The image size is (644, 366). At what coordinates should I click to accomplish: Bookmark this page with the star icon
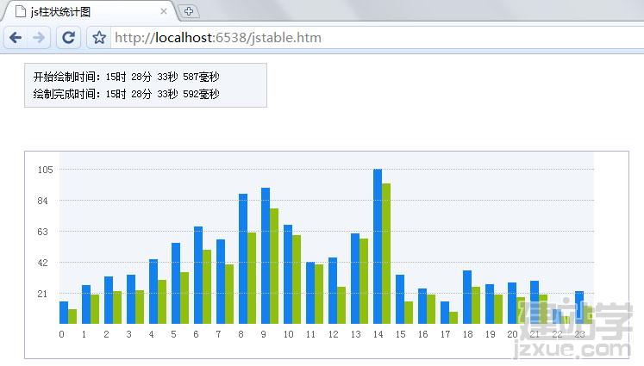(99, 38)
